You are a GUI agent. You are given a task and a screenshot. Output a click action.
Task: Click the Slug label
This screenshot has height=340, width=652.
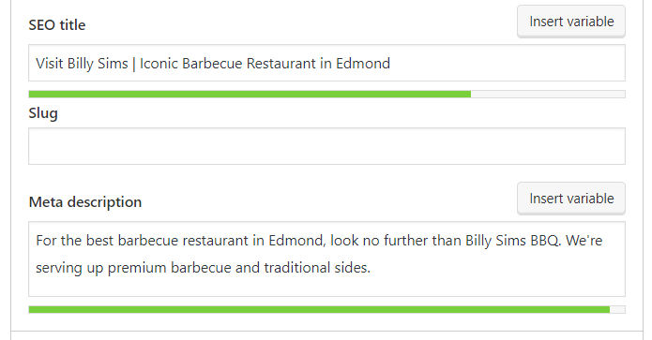(x=43, y=113)
